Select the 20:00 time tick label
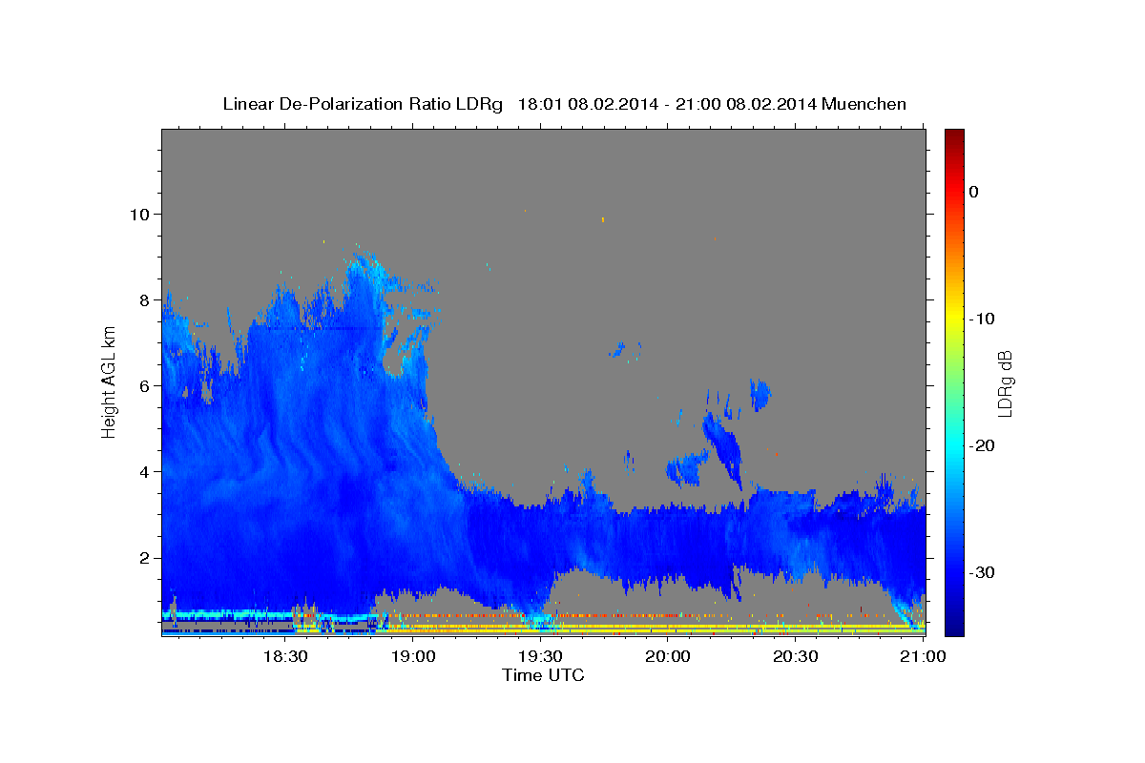The height and width of the screenshot is (763, 1145). point(667,656)
